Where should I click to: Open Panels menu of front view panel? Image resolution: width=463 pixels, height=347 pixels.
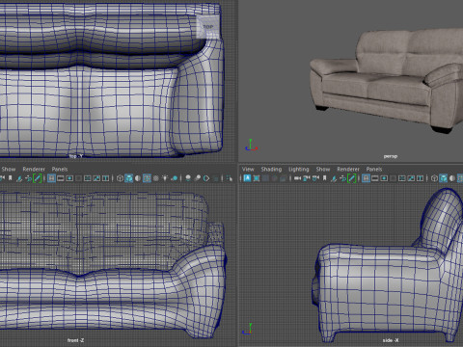(x=60, y=169)
